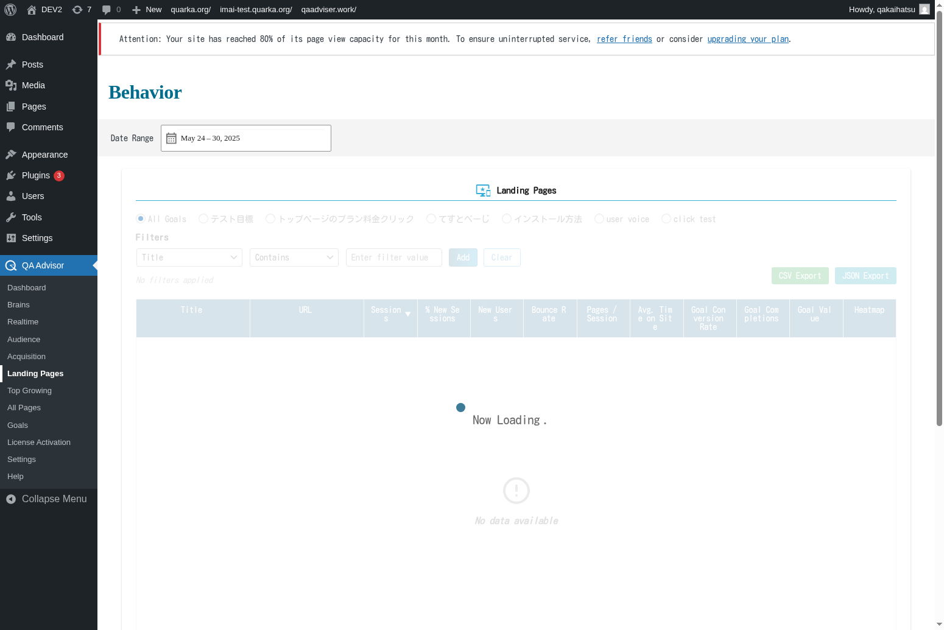
Task: Click the page vertical scrollbar
Action: click(x=939, y=219)
